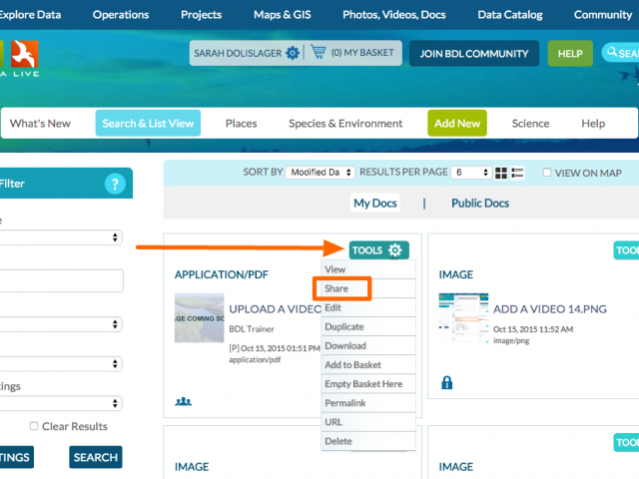Choose Delete in the tools menu
This screenshot has width=639, height=479.
coord(368,441)
